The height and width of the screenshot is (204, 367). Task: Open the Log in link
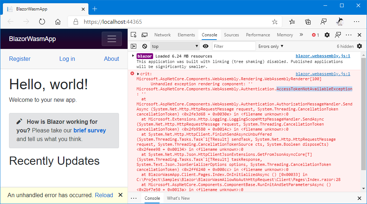pyautogui.click(x=67, y=59)
